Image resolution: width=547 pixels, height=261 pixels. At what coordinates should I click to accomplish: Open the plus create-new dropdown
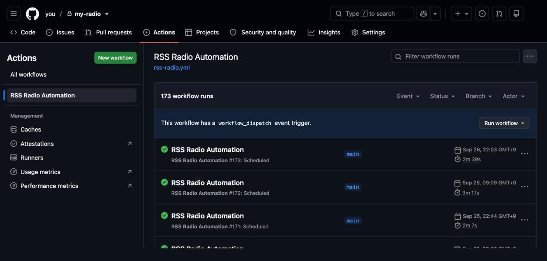(x=462, y=14)
